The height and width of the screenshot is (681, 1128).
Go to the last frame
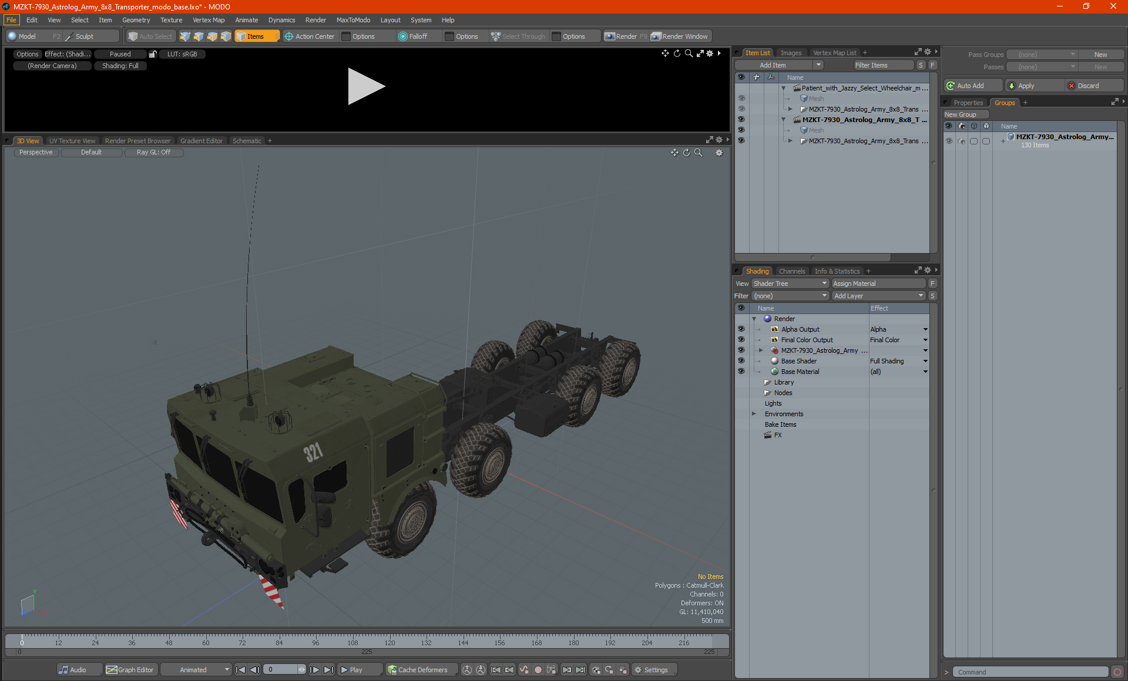pyautogui.click(x=328, y=670)
